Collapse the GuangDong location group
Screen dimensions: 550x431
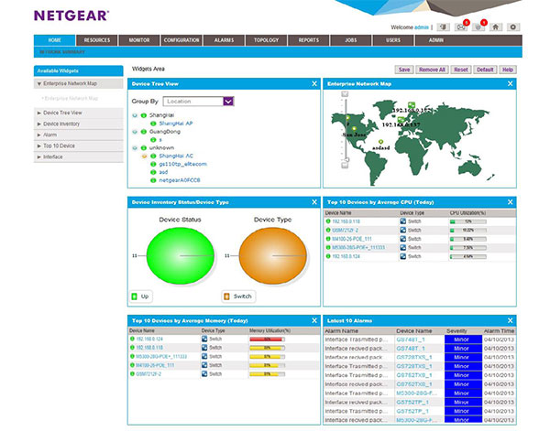coord(135,132)
